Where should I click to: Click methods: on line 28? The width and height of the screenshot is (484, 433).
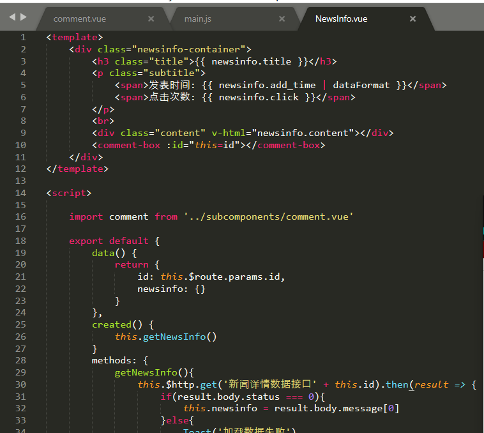[114, 360]
